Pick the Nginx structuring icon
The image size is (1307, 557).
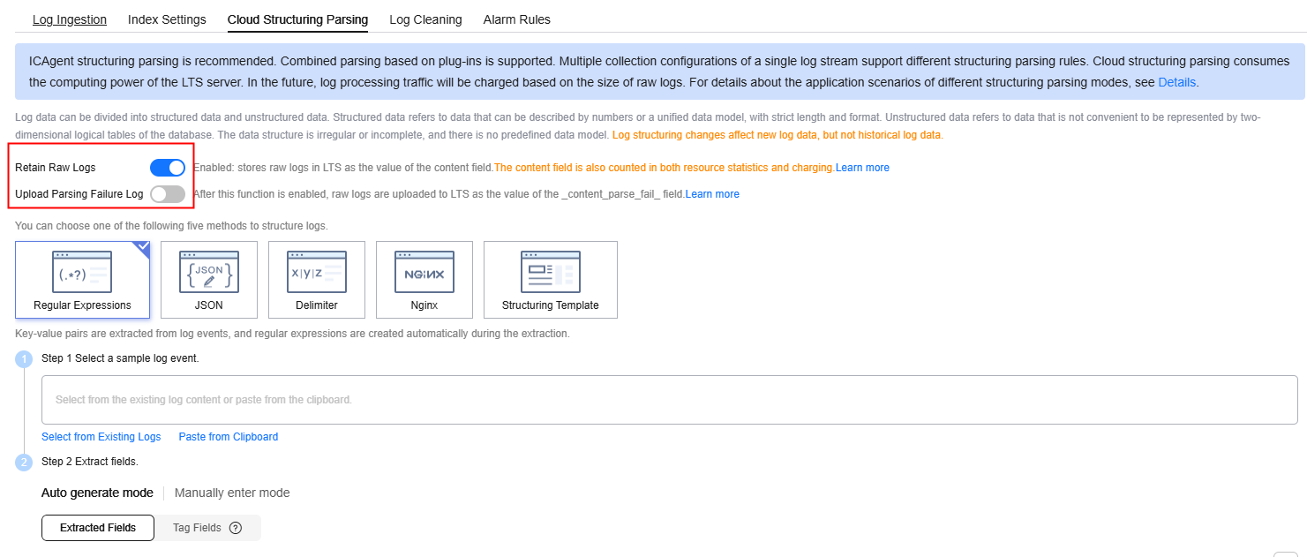(x=424, y=272)
